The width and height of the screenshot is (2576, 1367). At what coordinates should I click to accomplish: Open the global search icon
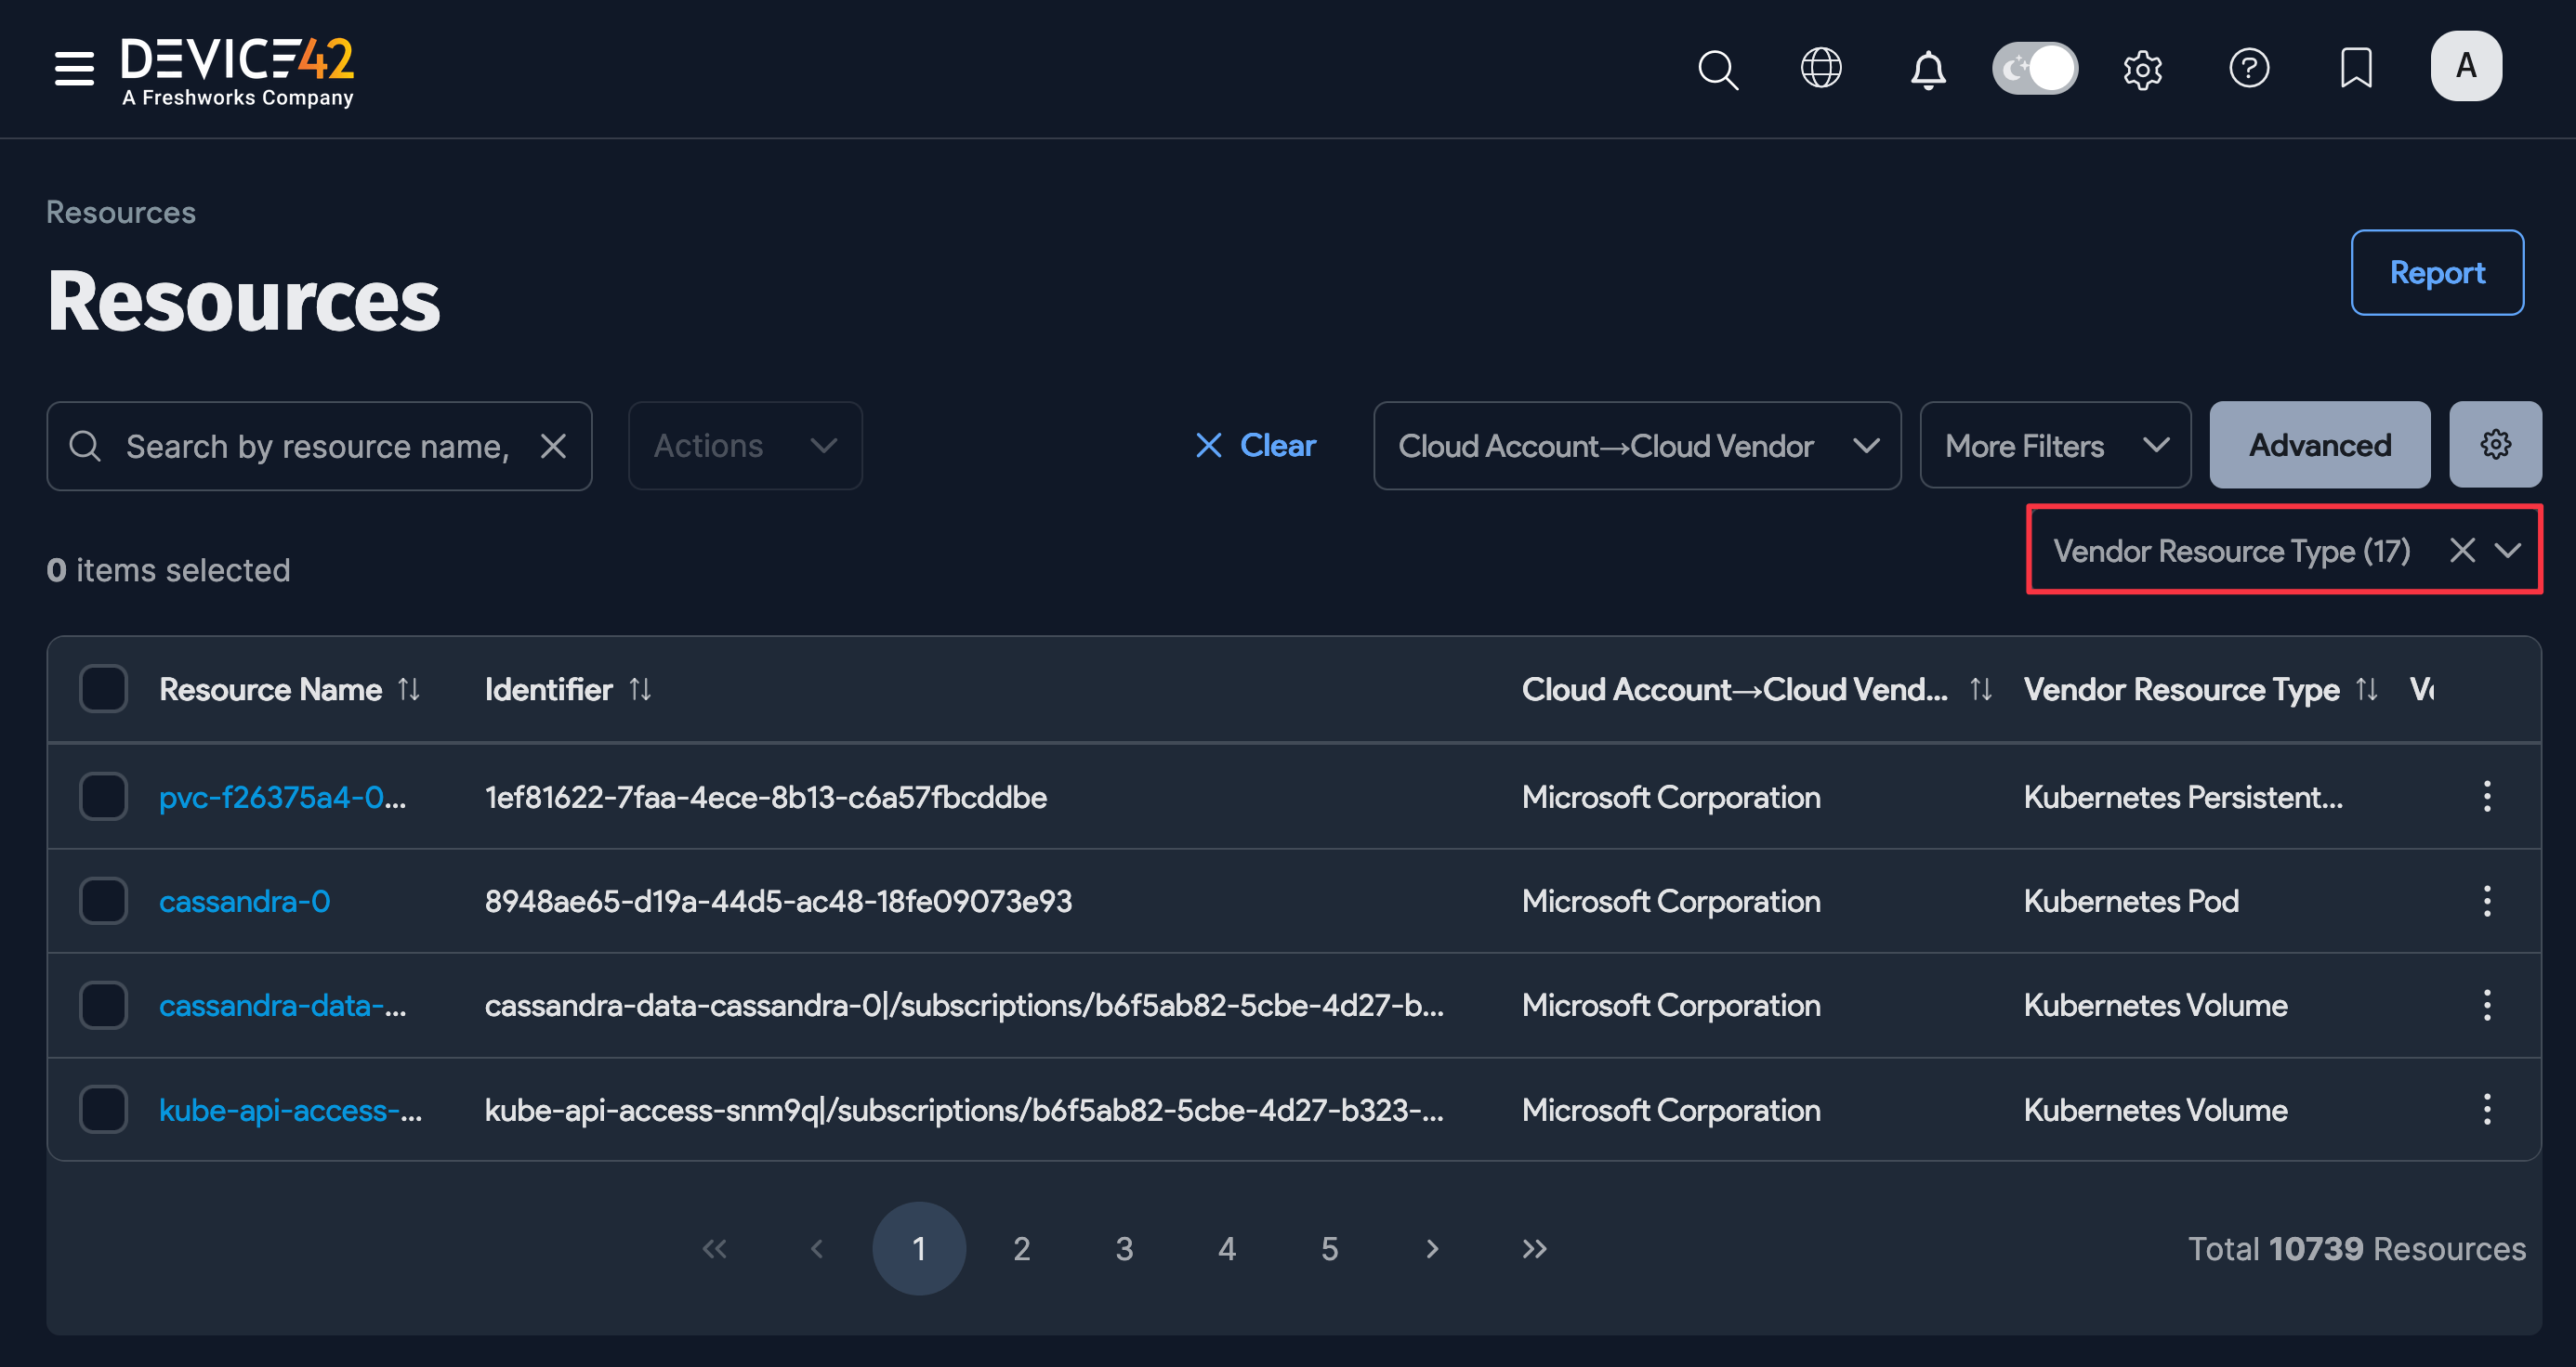tap(1717, 68)
